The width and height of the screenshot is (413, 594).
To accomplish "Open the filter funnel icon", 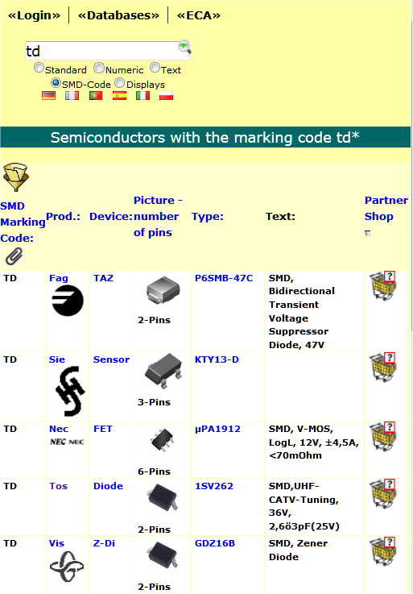I will pyautogui.click(x=15, y=177).
